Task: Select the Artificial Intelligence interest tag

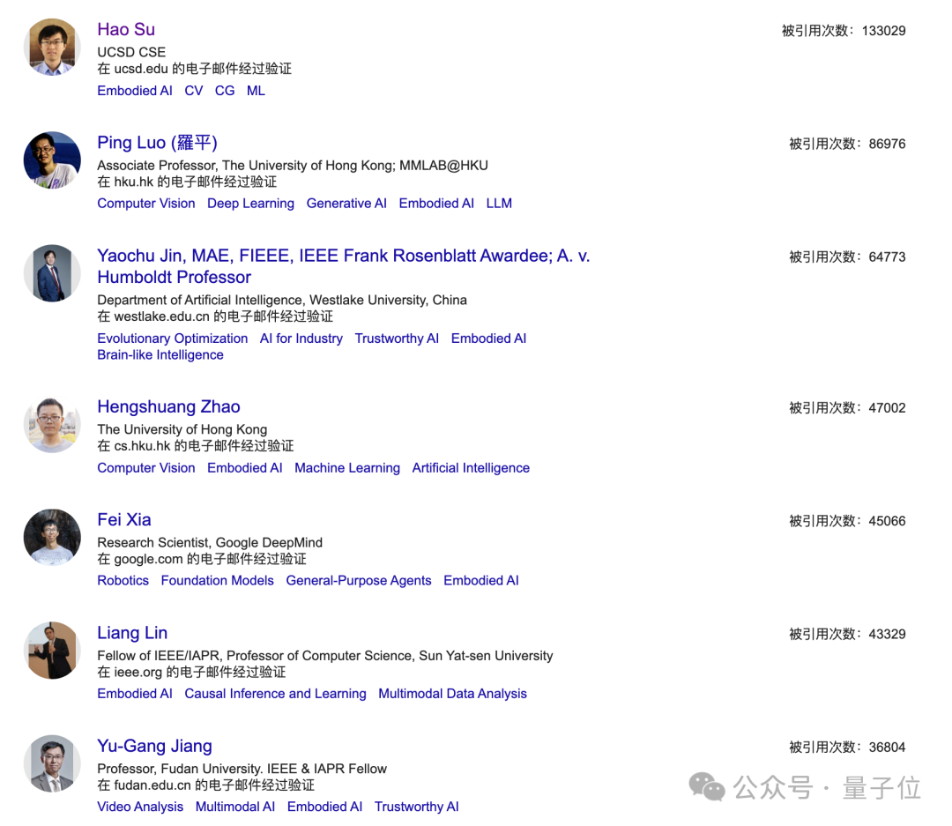Action: click(x=471, y=468)
